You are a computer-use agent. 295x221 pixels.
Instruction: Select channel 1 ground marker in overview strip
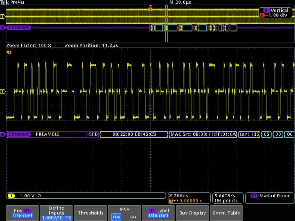[3, 17]
